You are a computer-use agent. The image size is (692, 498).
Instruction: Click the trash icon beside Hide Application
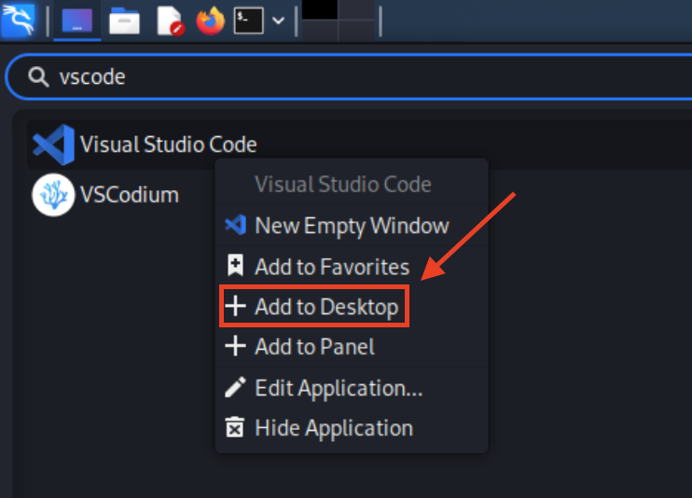coord(235,427)
